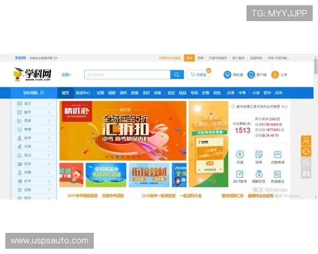The image size is (318, 254).
Task: Click the 充值 recharge icon
Action: [240, 155]
